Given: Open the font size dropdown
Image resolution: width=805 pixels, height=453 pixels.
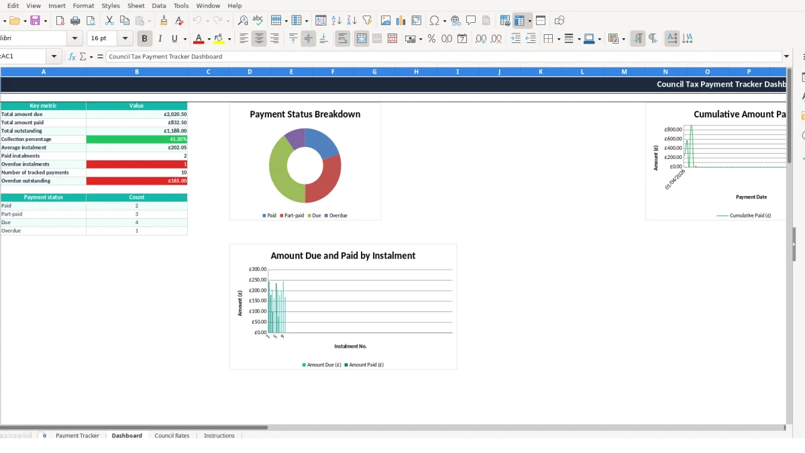Looking at the screenshot, I should [x=125, y=39].
